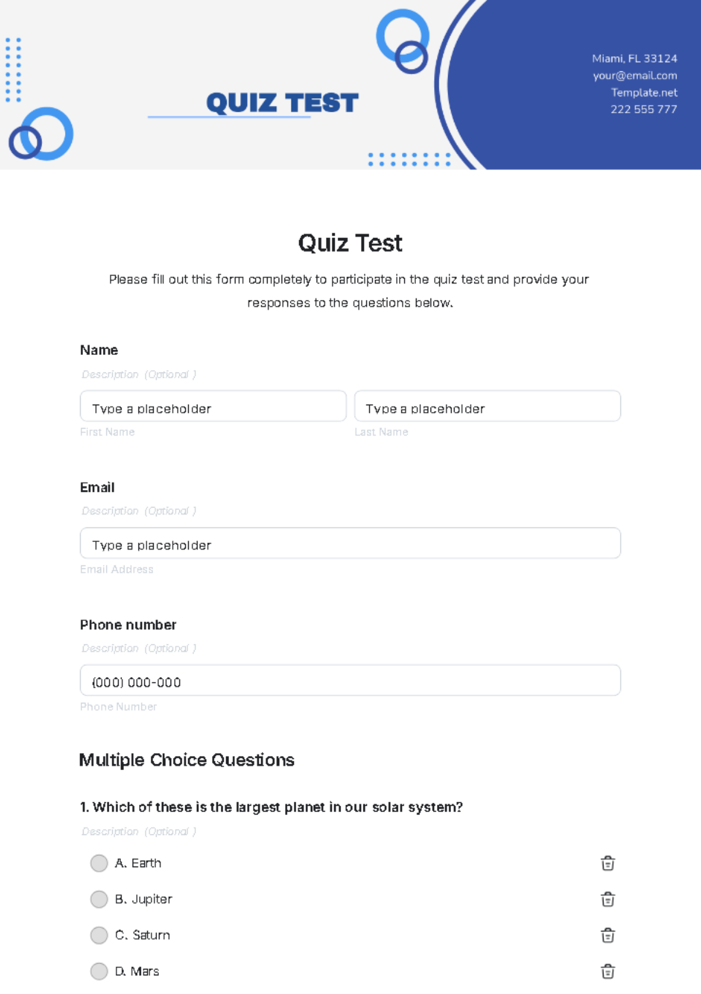
Task: Click the 'Template.net' link in header
Action: point(644,92)
